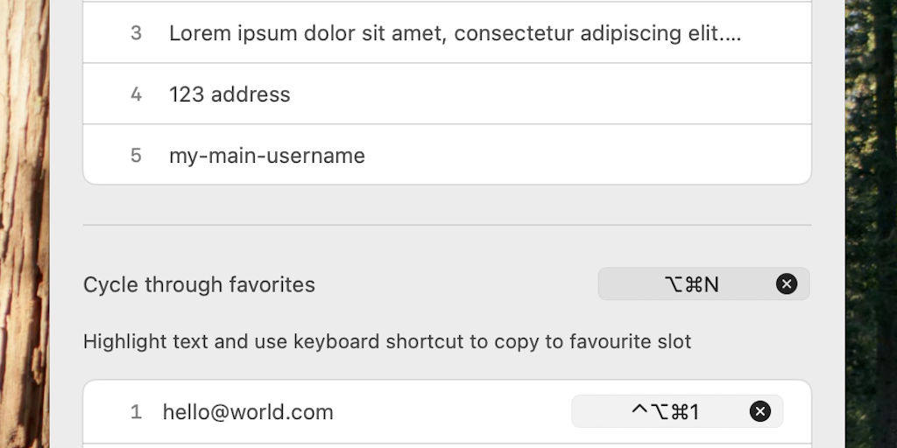This screenshot has height=448, width=897.
Task: Click the Cycle through favorites label
Action: point(199,285)
